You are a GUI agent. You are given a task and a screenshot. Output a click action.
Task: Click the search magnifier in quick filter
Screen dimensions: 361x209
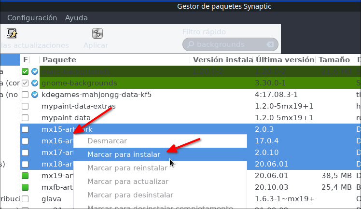click(x=191, y=44)
